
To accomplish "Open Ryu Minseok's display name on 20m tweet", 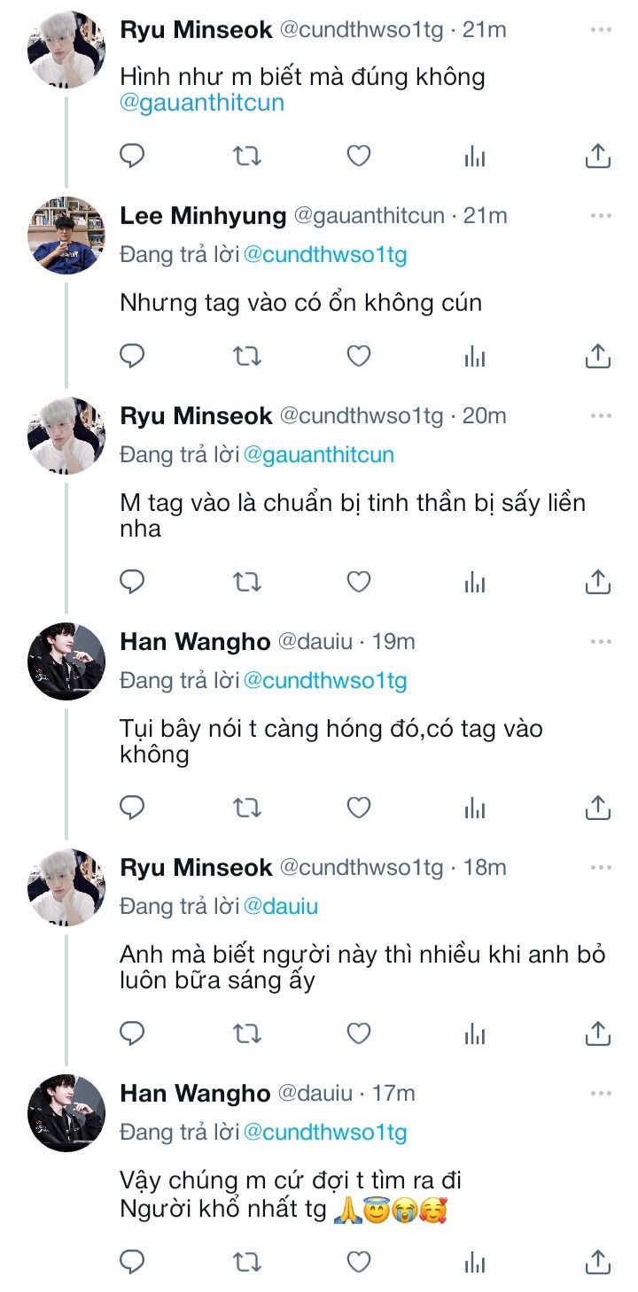I will [196, 415].
